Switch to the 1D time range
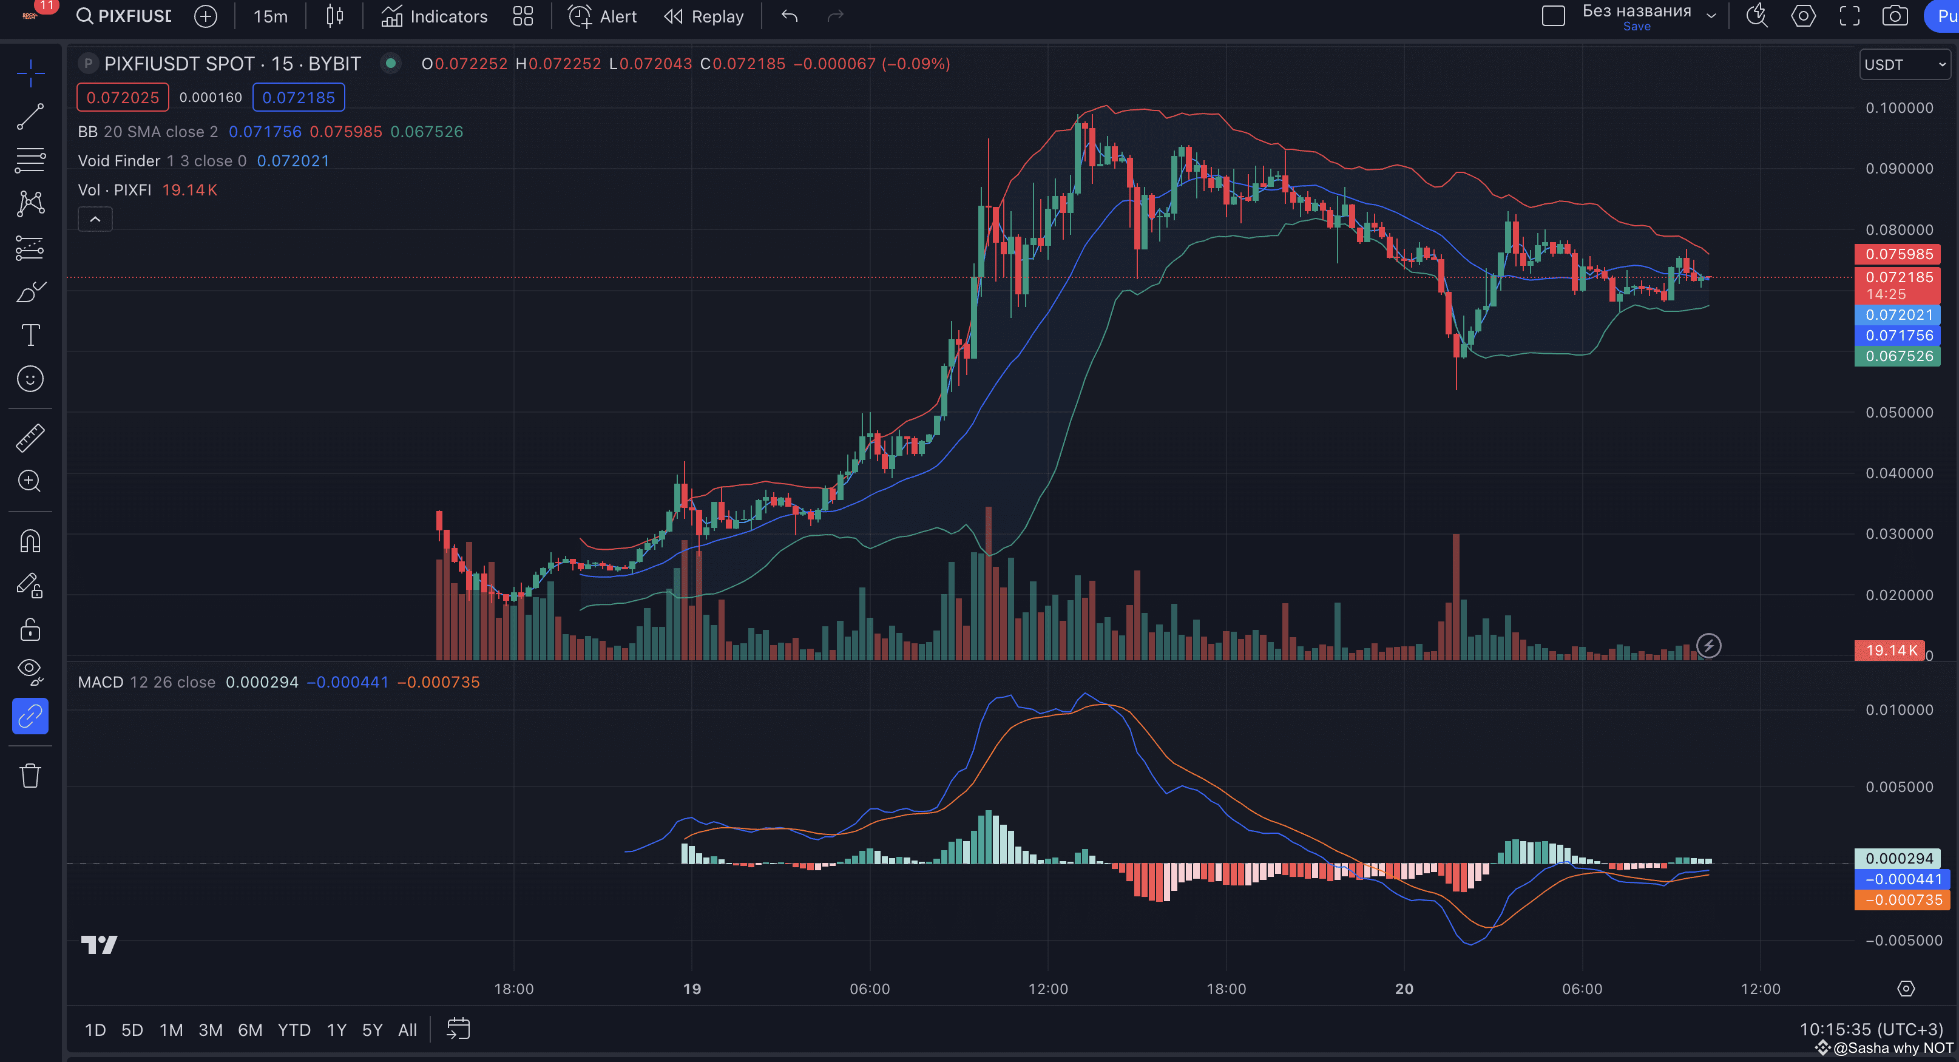 (95, 1030)
